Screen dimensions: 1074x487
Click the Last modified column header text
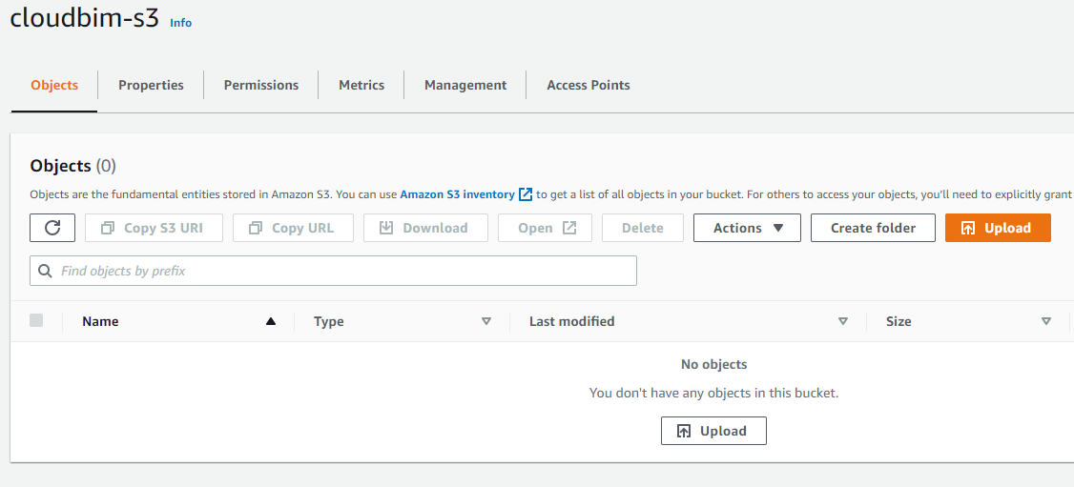pos(572,321)
